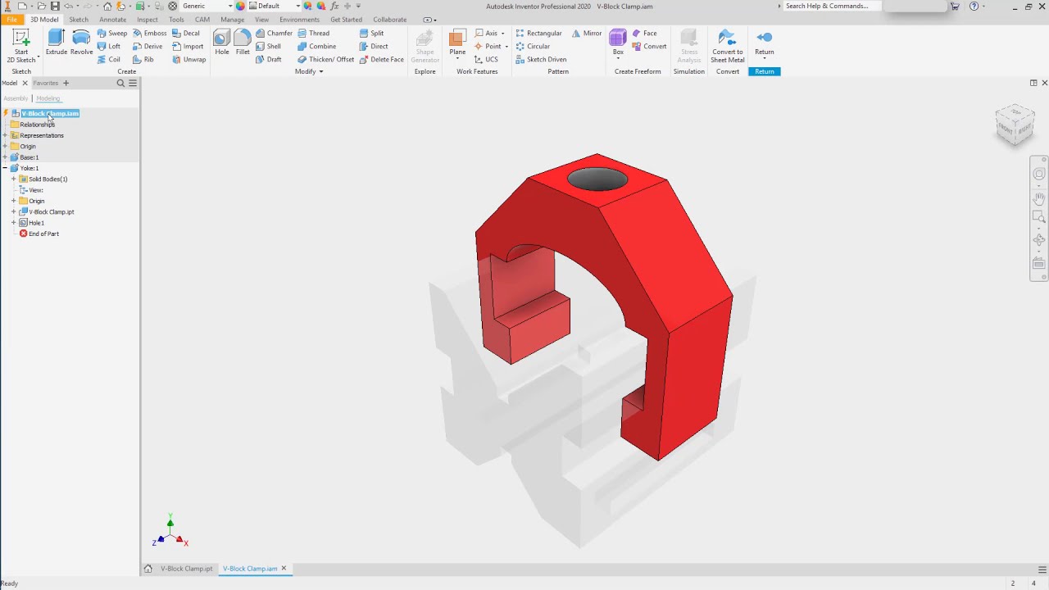Click the Search Help & Commands field
Viewport: 1049px width, 590px height.
pyautogui.click(x=832, y=6)
